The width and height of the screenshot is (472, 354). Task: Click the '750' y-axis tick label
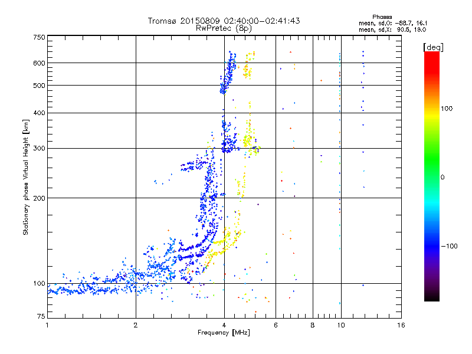[39, 37]
